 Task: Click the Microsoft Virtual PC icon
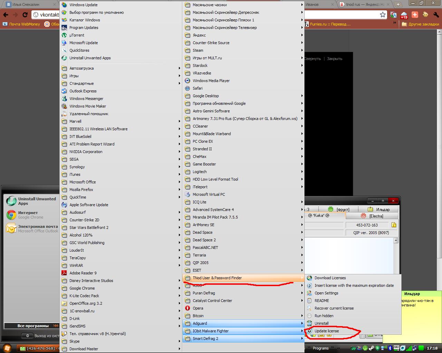pos(188,194)
